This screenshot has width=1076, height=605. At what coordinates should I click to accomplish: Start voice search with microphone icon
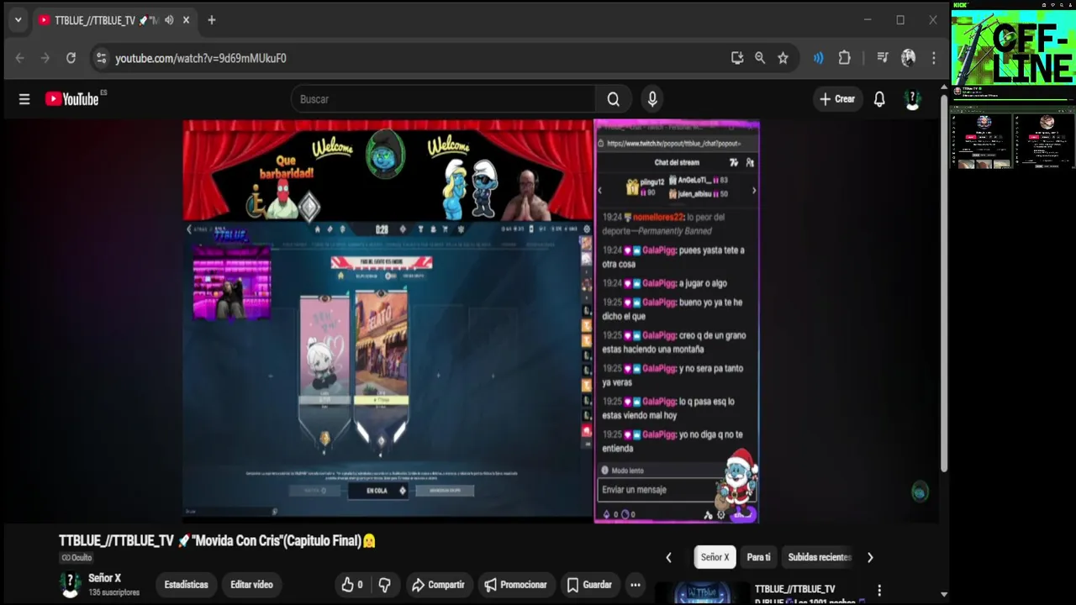(x=652, y=99)
